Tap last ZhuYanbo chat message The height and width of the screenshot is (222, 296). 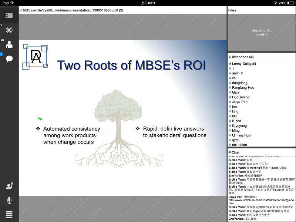pyautogui.click(x=242, y=219)
